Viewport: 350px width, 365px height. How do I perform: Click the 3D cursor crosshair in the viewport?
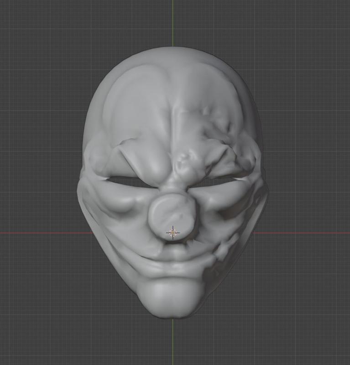click(x=173, y=233)
